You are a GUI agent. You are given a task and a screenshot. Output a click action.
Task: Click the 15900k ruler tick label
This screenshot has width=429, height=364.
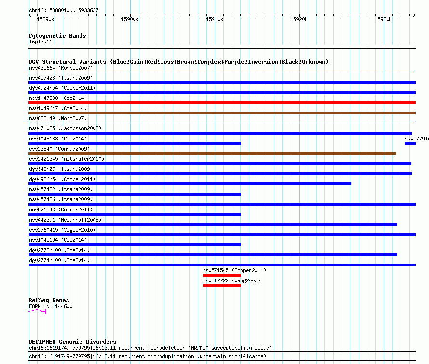tap(130, 19)
